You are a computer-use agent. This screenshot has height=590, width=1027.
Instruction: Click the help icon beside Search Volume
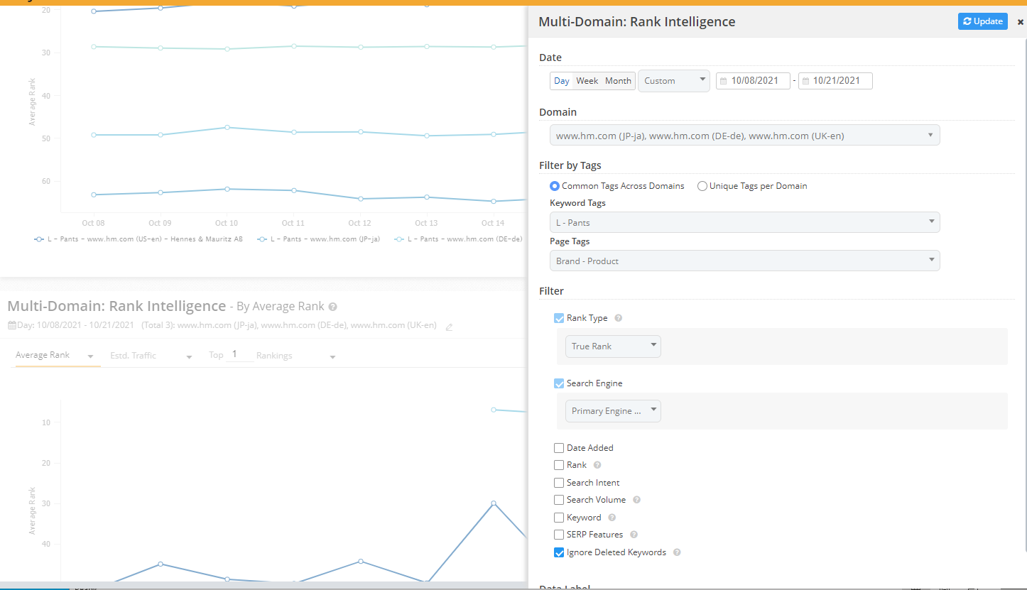click(x=636, y=500)
